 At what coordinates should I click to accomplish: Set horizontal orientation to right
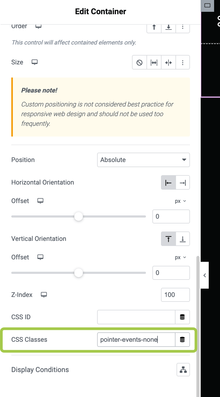click(x=183, y=183)
